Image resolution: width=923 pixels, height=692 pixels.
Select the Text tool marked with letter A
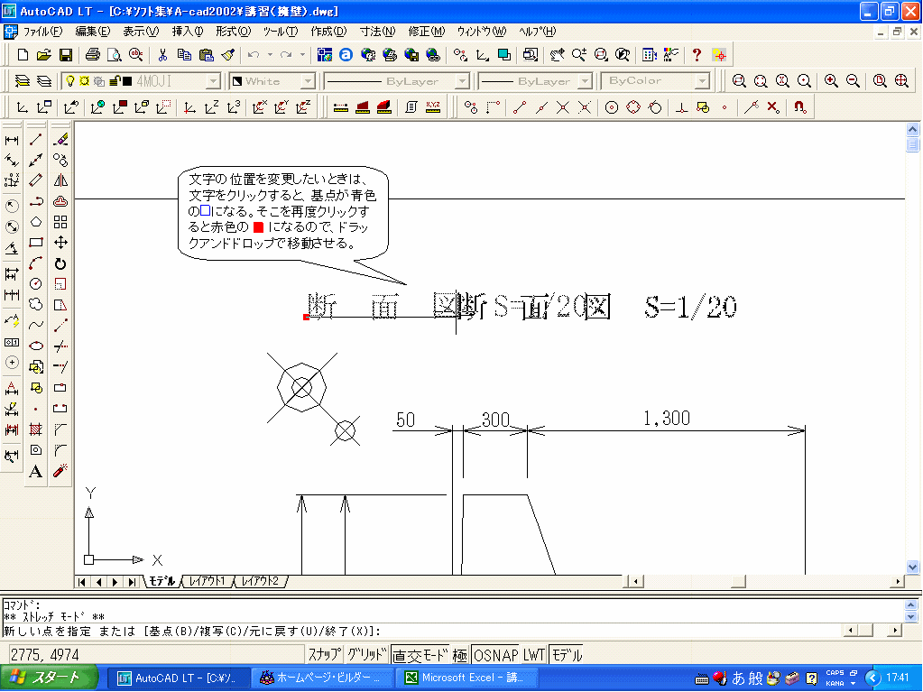(36, 471)
